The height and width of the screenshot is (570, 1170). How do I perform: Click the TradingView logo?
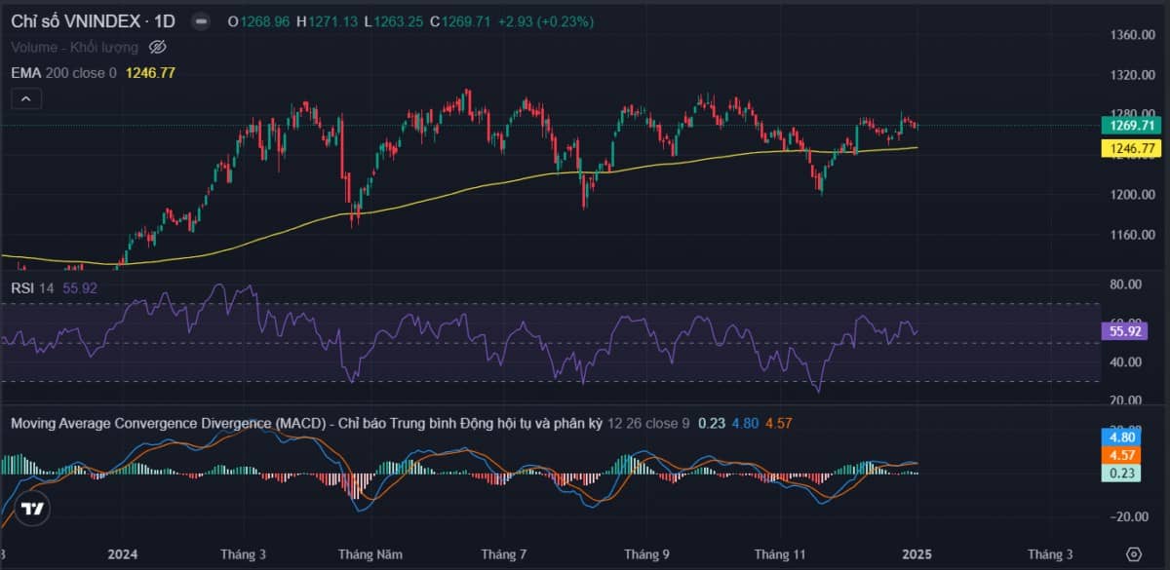32,509
